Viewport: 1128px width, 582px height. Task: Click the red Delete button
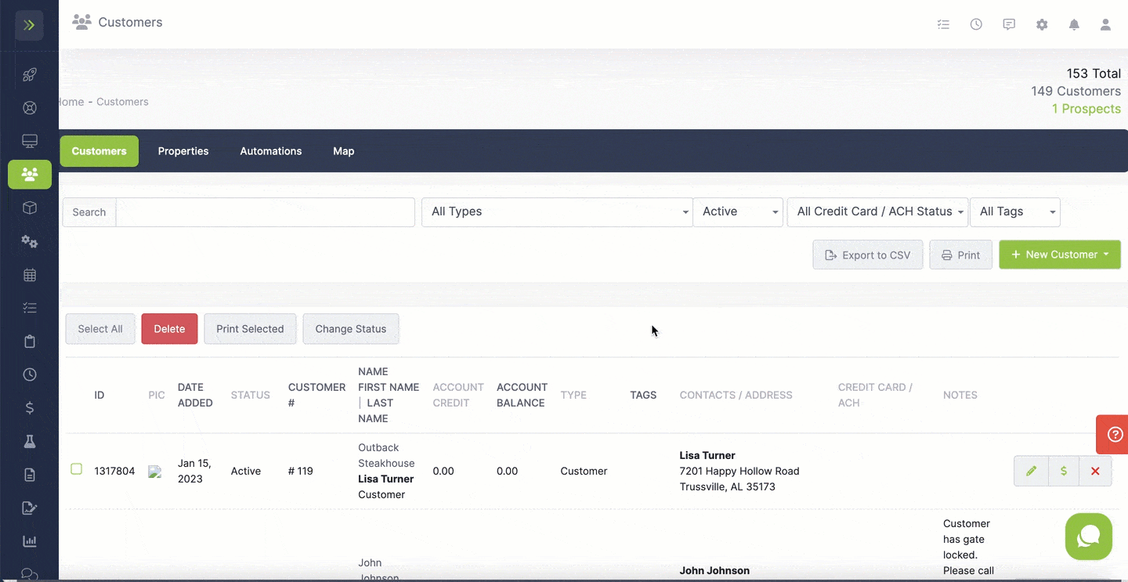pyautogui.click(x=169, y=329)
